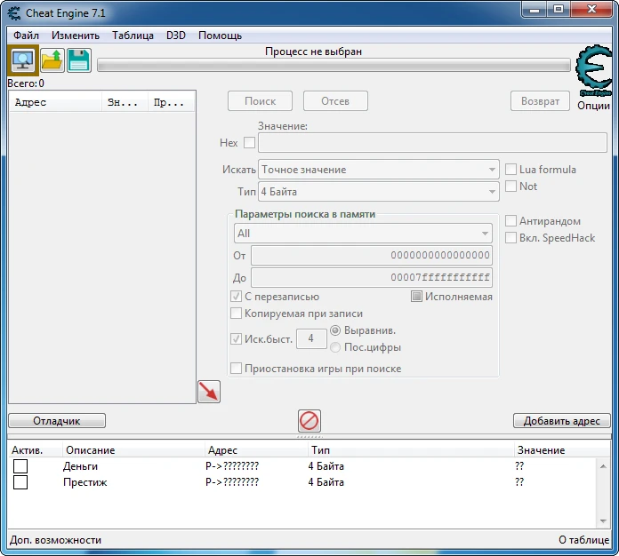This screenshot has width=619, height=556.
Task: Enable Приостановка игры при поиске checkbox
Action: click(236, 369)
